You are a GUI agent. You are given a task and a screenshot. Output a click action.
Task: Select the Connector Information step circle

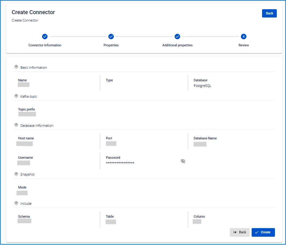click(45, 37)
